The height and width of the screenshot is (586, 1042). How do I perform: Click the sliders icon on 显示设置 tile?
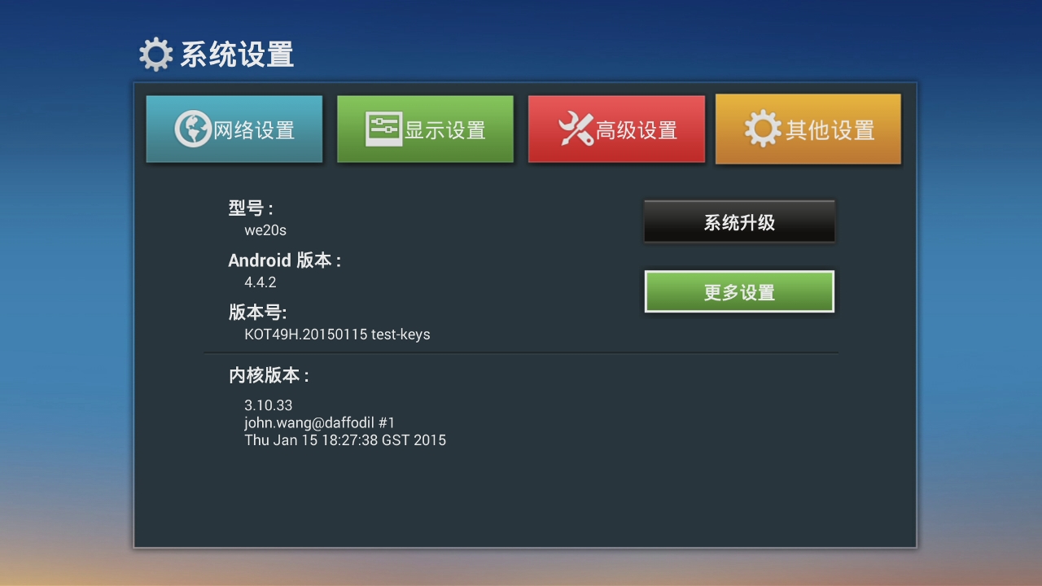[383, 129]
